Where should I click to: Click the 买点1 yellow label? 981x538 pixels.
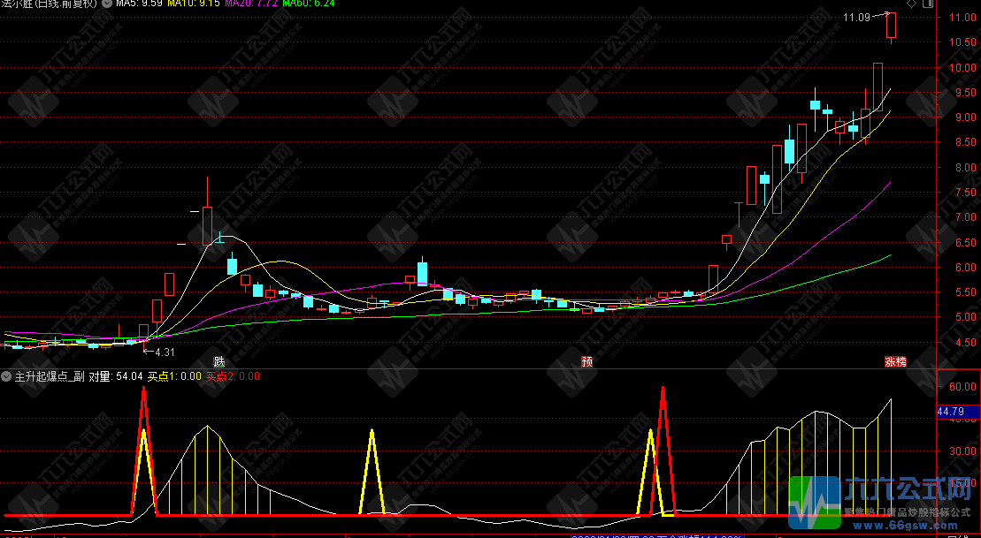click(173, 376)
